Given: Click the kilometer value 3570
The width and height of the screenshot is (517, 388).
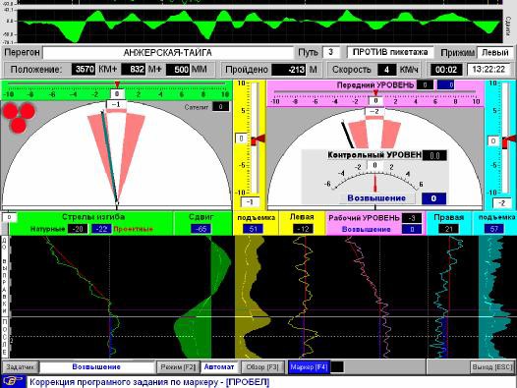Looking at the screenshot, I should pos(85,70).
